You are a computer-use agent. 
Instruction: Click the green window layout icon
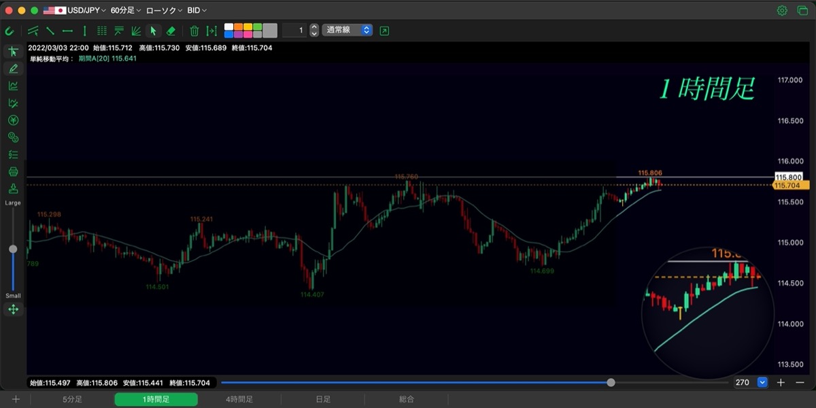pyautogui.click(x=802, y=10)
